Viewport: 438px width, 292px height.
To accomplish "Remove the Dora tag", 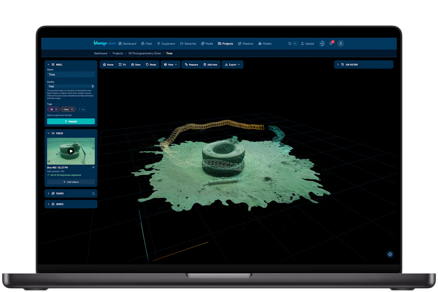I will [x=72, y=109].
